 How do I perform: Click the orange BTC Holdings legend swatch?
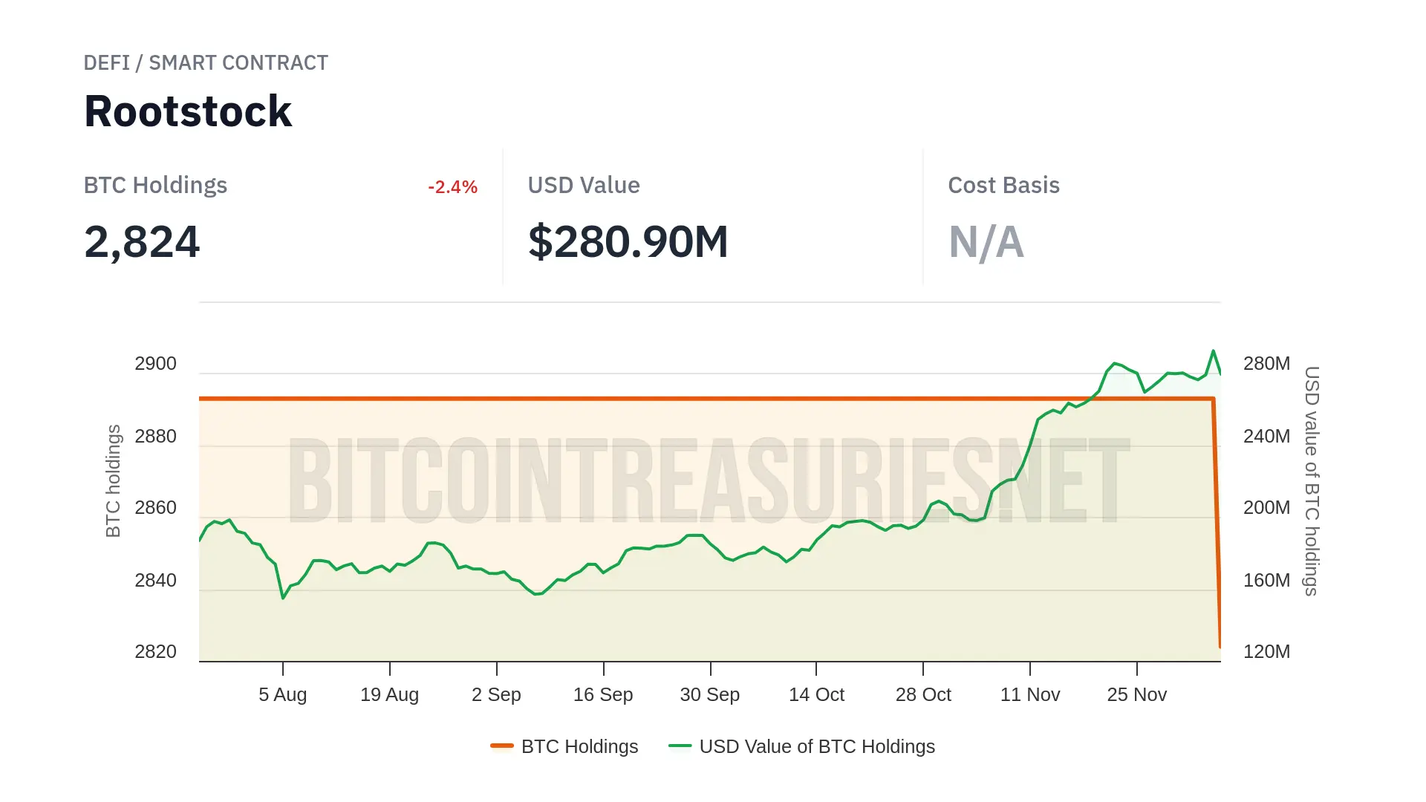click(502, 746)
